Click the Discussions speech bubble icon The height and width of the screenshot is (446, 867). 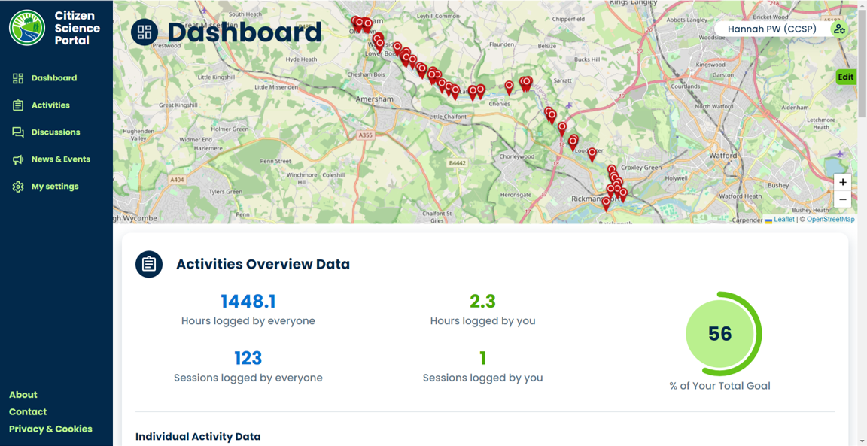click(x=17, y=132)
